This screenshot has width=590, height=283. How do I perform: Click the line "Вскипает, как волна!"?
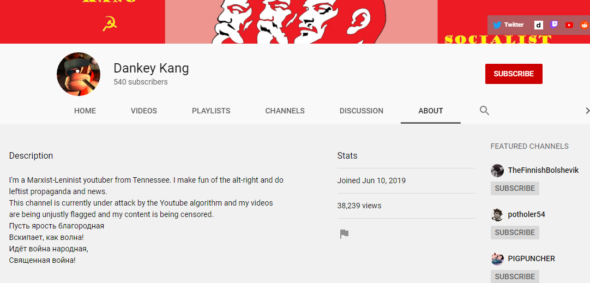point(46,237)
